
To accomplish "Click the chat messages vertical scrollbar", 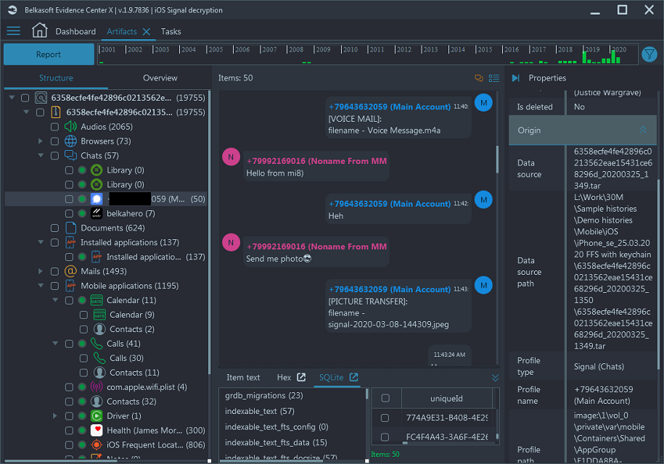I will tap(497, 159).
